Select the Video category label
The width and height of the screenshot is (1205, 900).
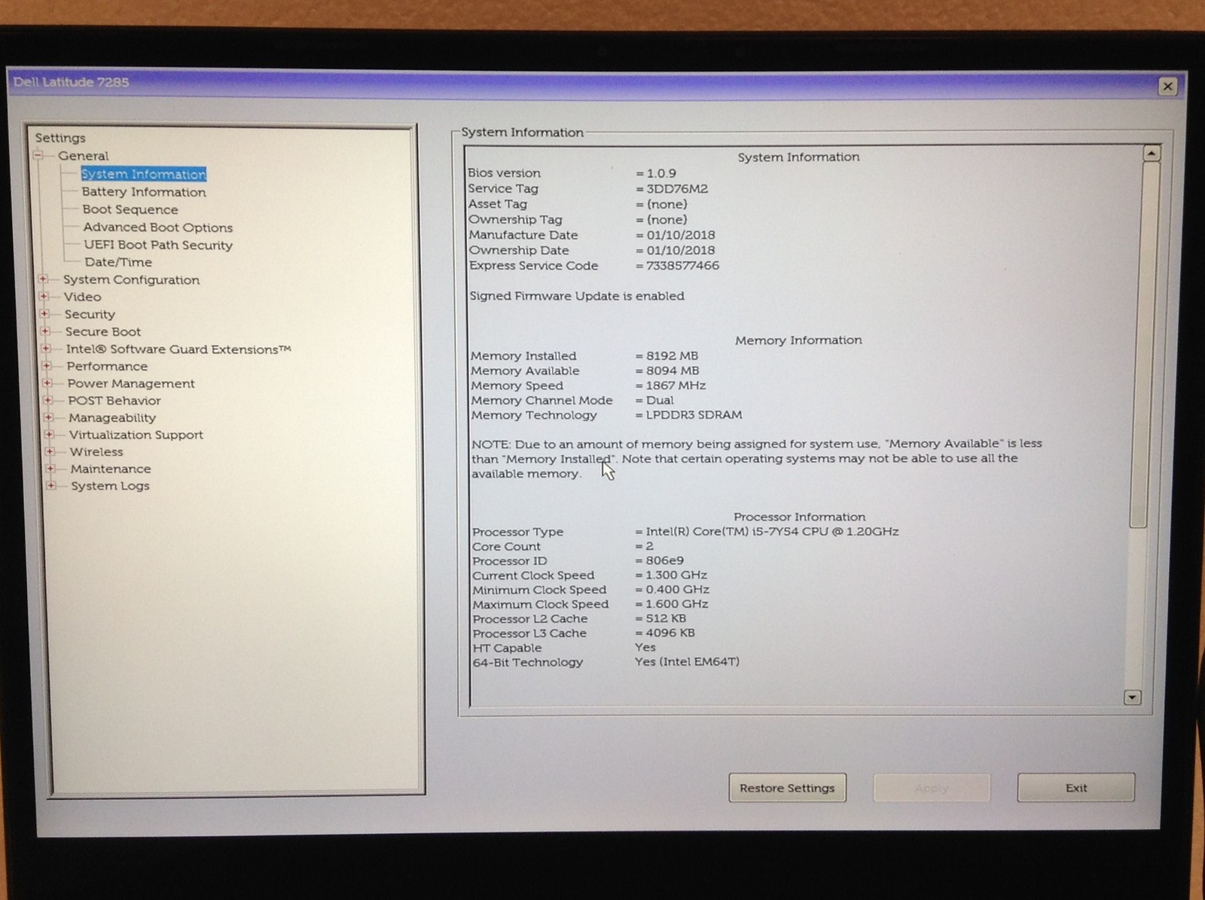pyautogui.click(x=83, y=297)
